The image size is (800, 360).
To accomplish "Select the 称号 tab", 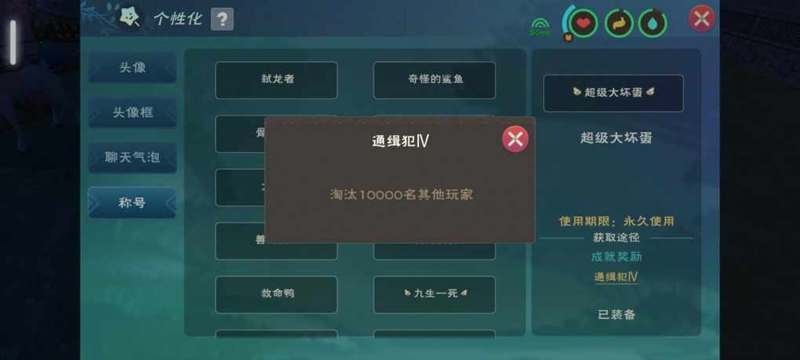I will 132,202.
